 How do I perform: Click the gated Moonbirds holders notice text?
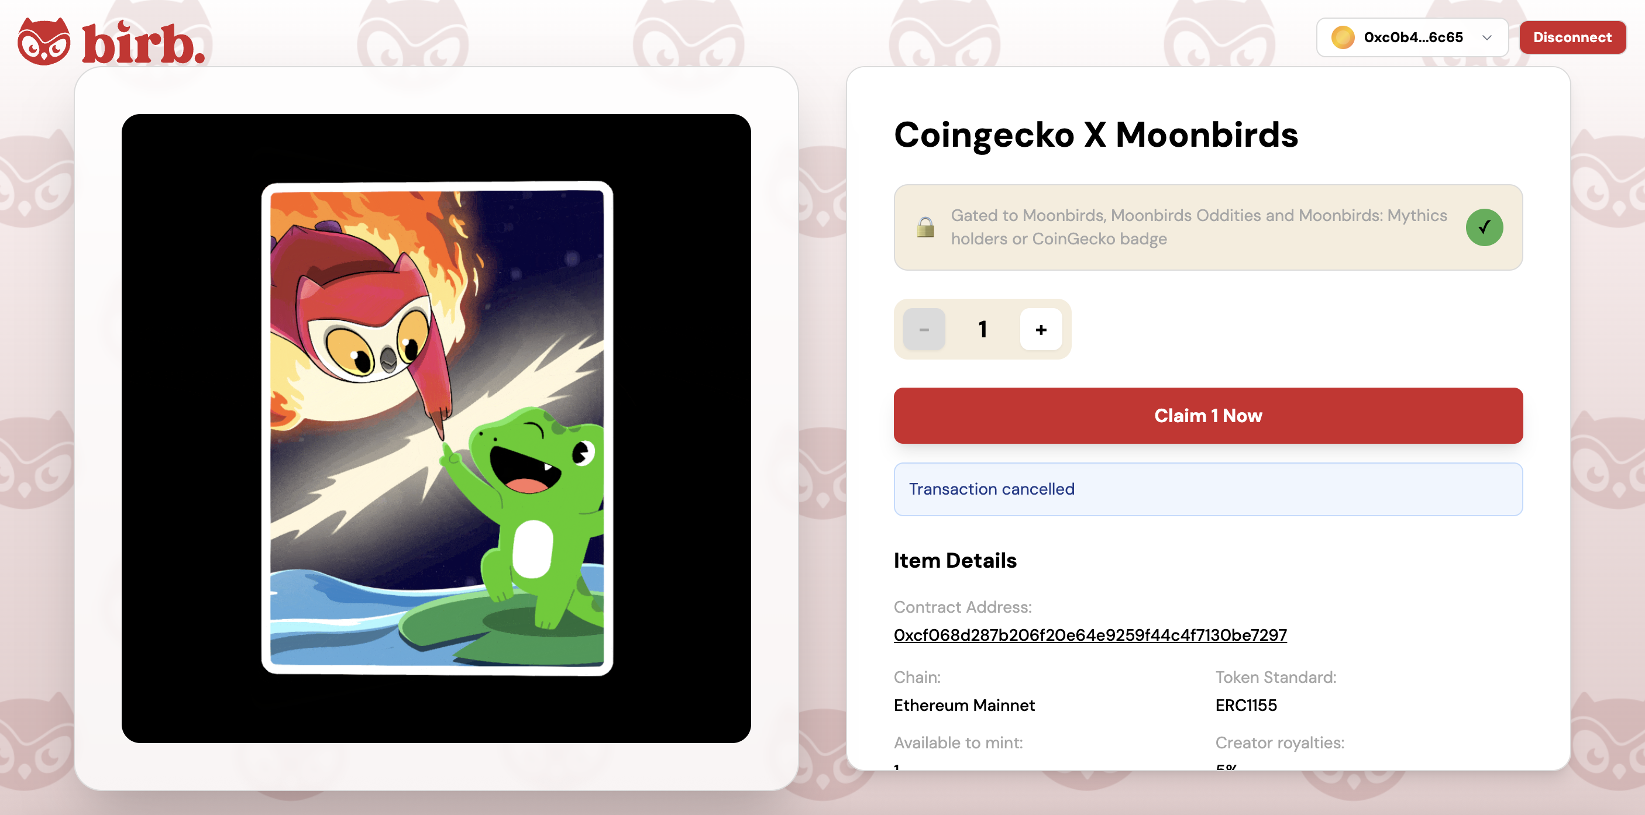pos(1199,227)
